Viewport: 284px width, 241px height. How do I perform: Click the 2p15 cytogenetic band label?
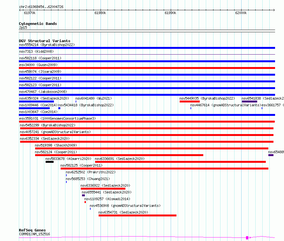pos(23,27)
